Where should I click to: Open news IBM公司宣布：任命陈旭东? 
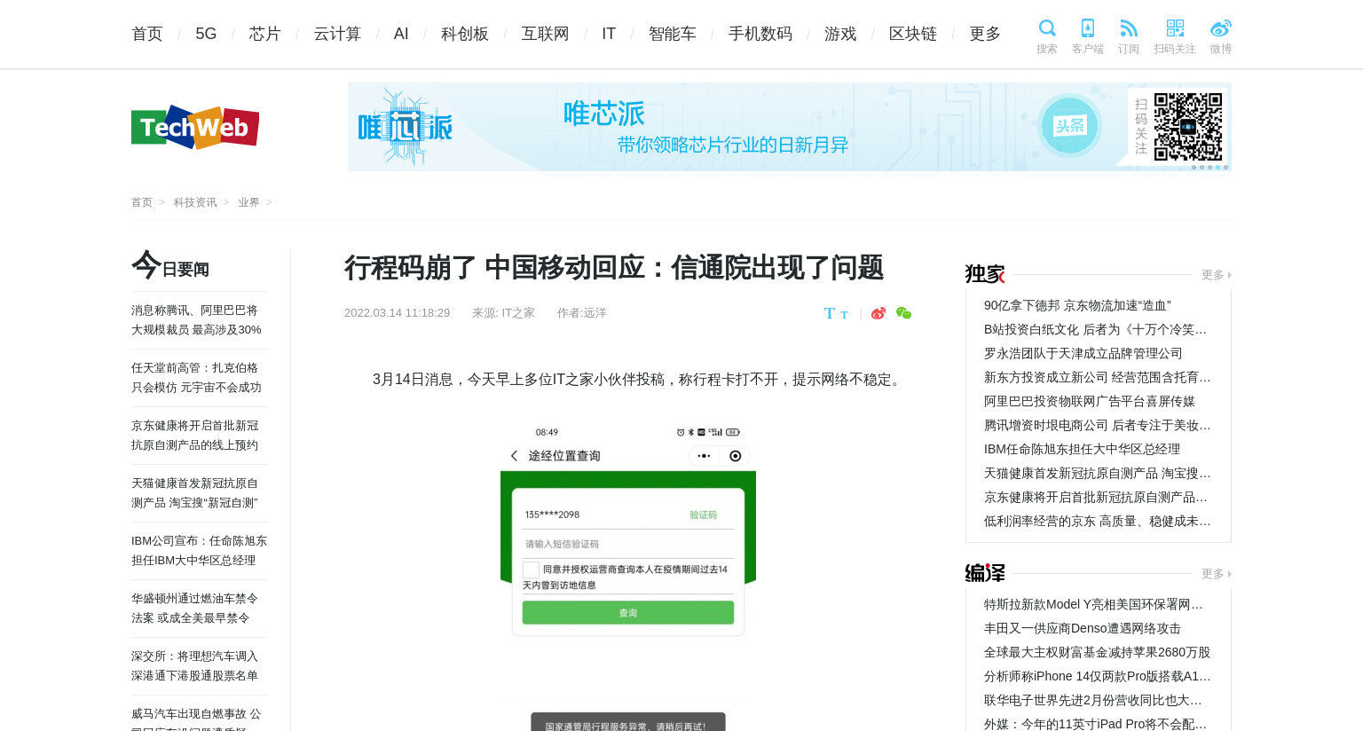pos(200,551)
